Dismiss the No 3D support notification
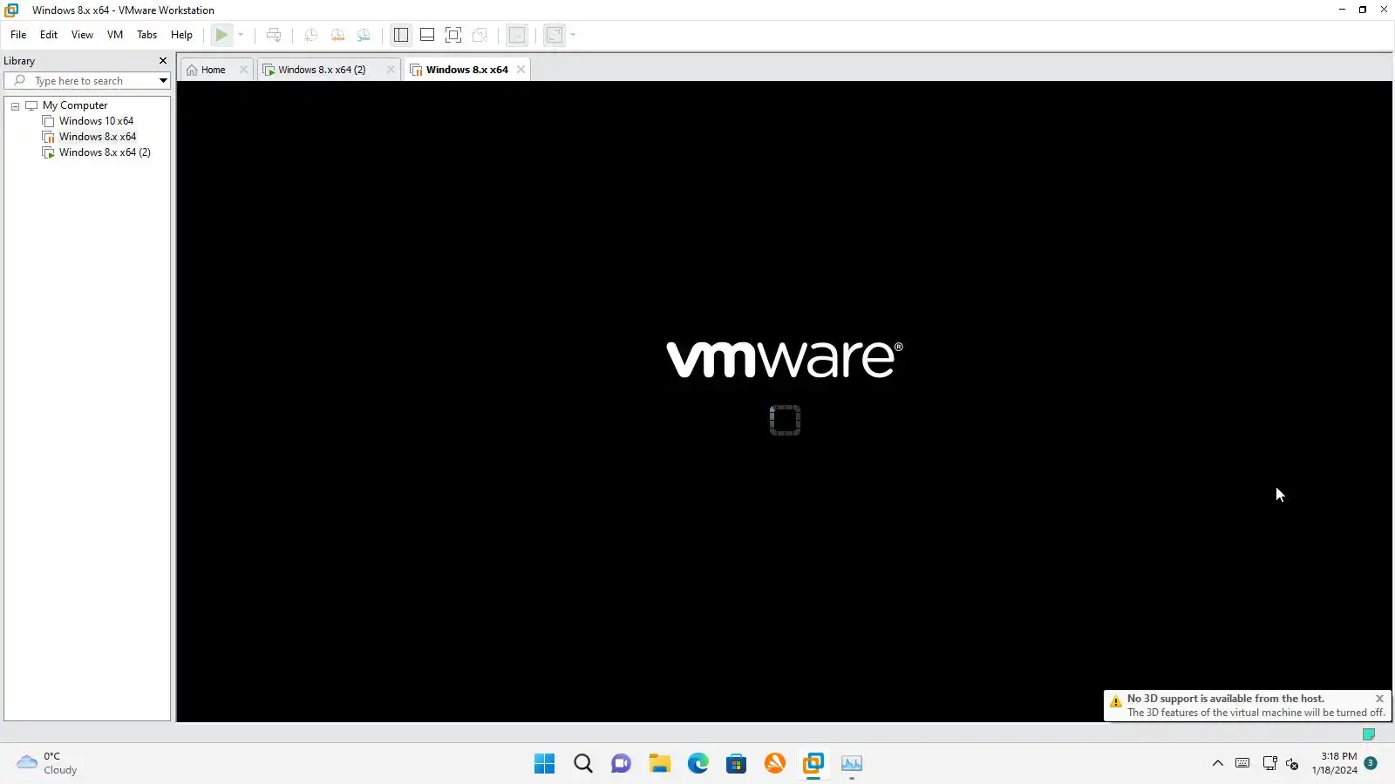This screenshot has height=784, width=1395. coord(1379,699)
